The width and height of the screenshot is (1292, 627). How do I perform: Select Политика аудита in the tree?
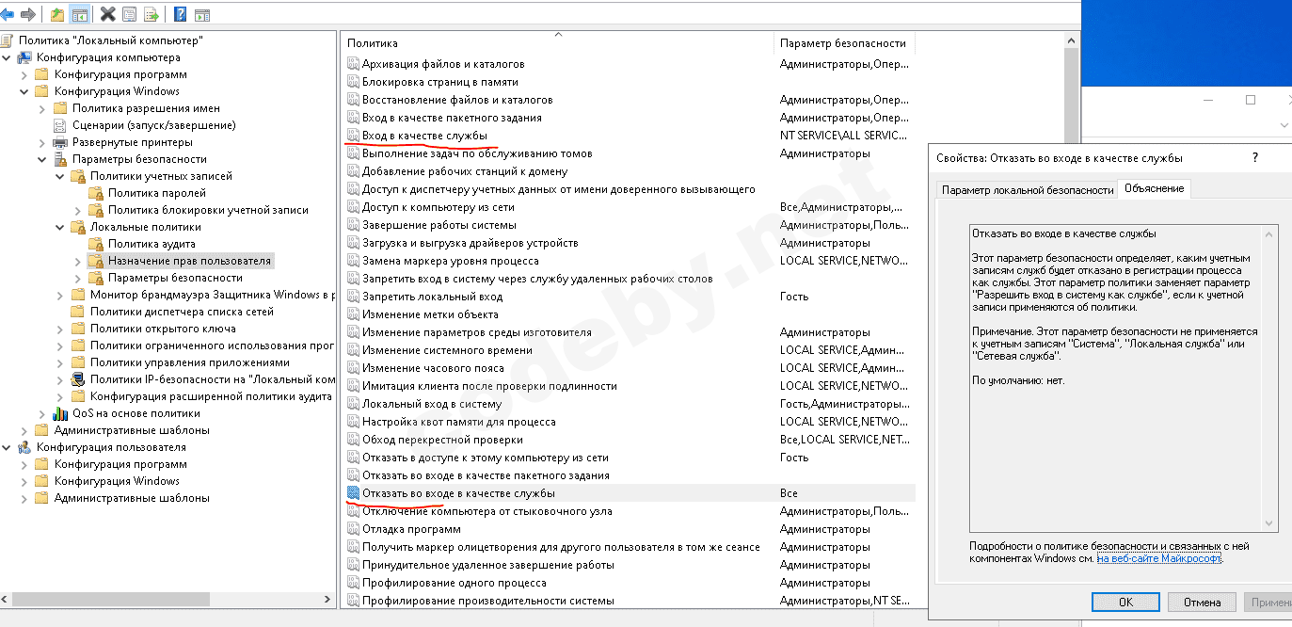pyautogui.click(x=137, y=244)
